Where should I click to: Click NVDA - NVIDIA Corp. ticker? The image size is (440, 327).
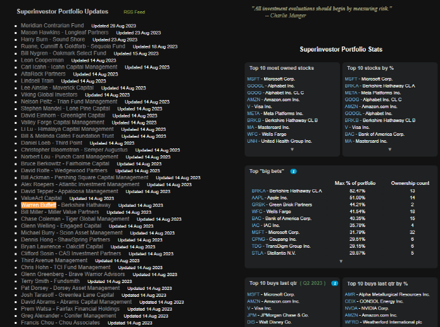pyautogui.click(x=351, y=308)
